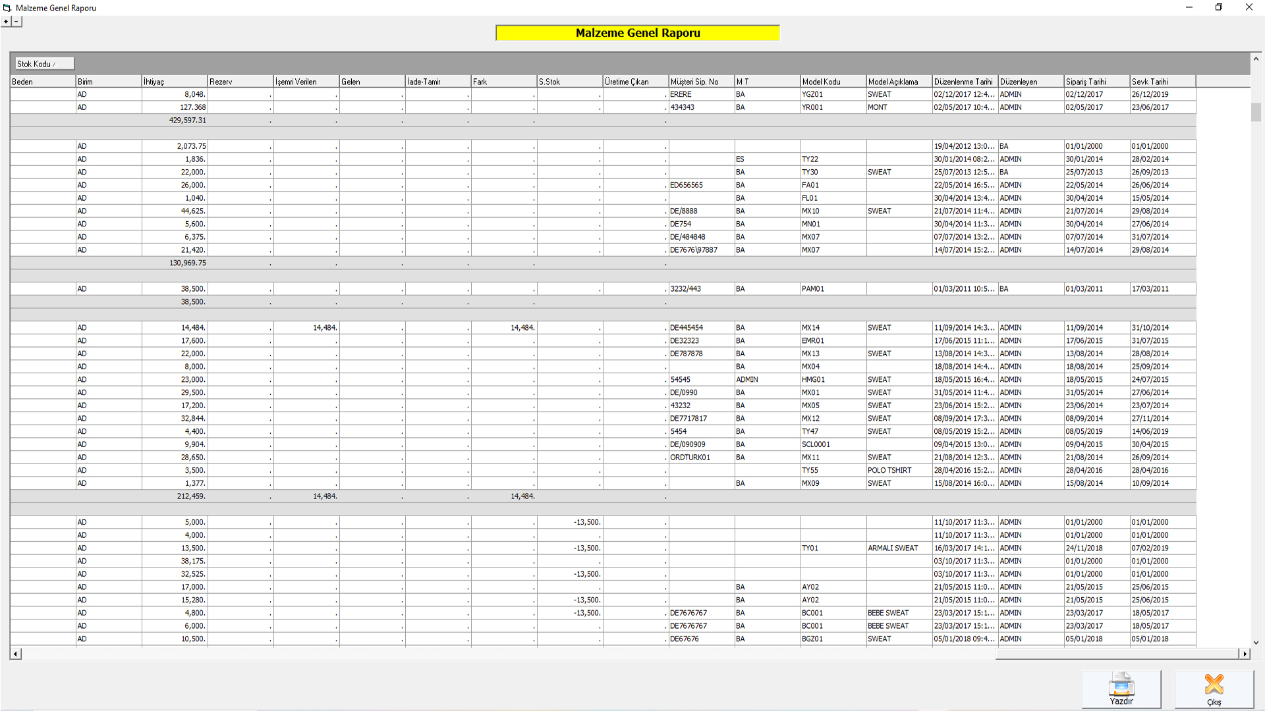Screen dimensions: 1265x711
Task: Select the cell showing ARMALI SWEAT
Action: click(x=893, y=548)
